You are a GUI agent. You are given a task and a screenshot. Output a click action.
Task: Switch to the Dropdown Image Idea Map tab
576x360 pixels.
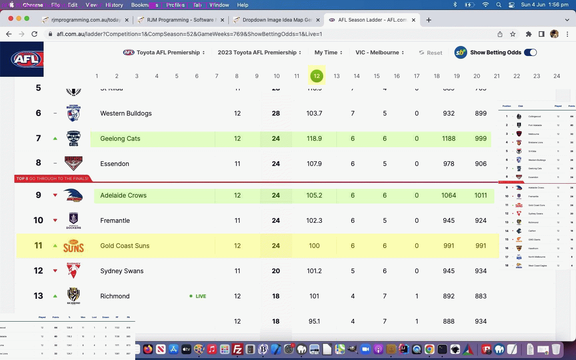277,20
